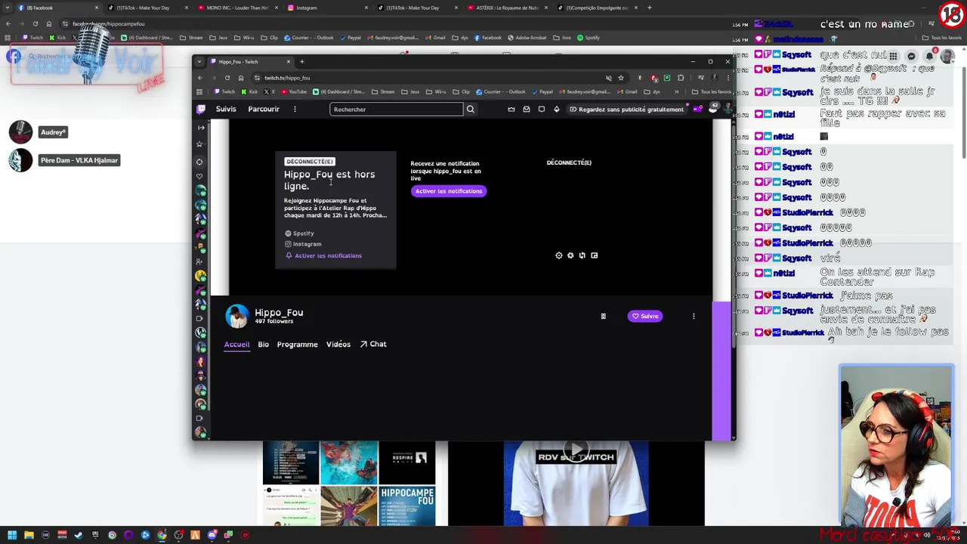Expand the Twitch sidebar with the arrow icon

(200, 127)
